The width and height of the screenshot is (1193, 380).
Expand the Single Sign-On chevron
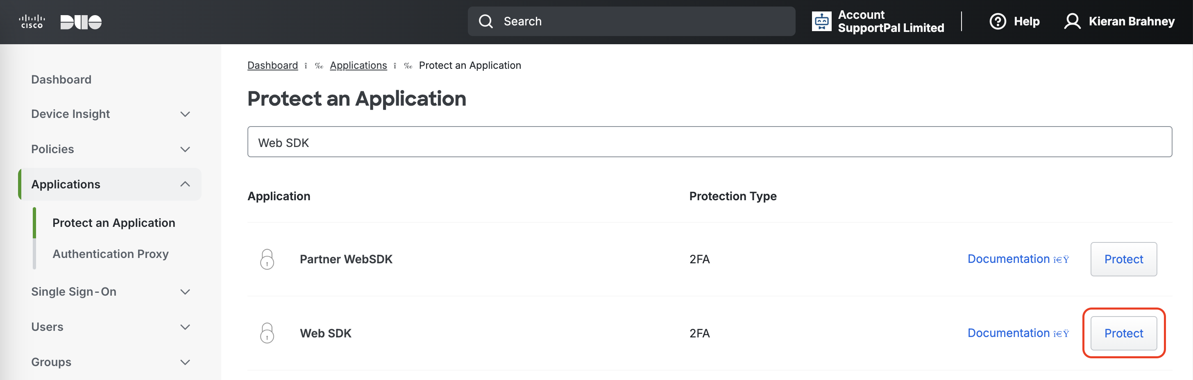[x=185, y=292]
